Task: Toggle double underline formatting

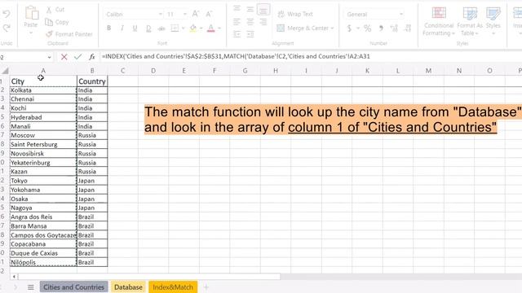Action: pos(148,28)
